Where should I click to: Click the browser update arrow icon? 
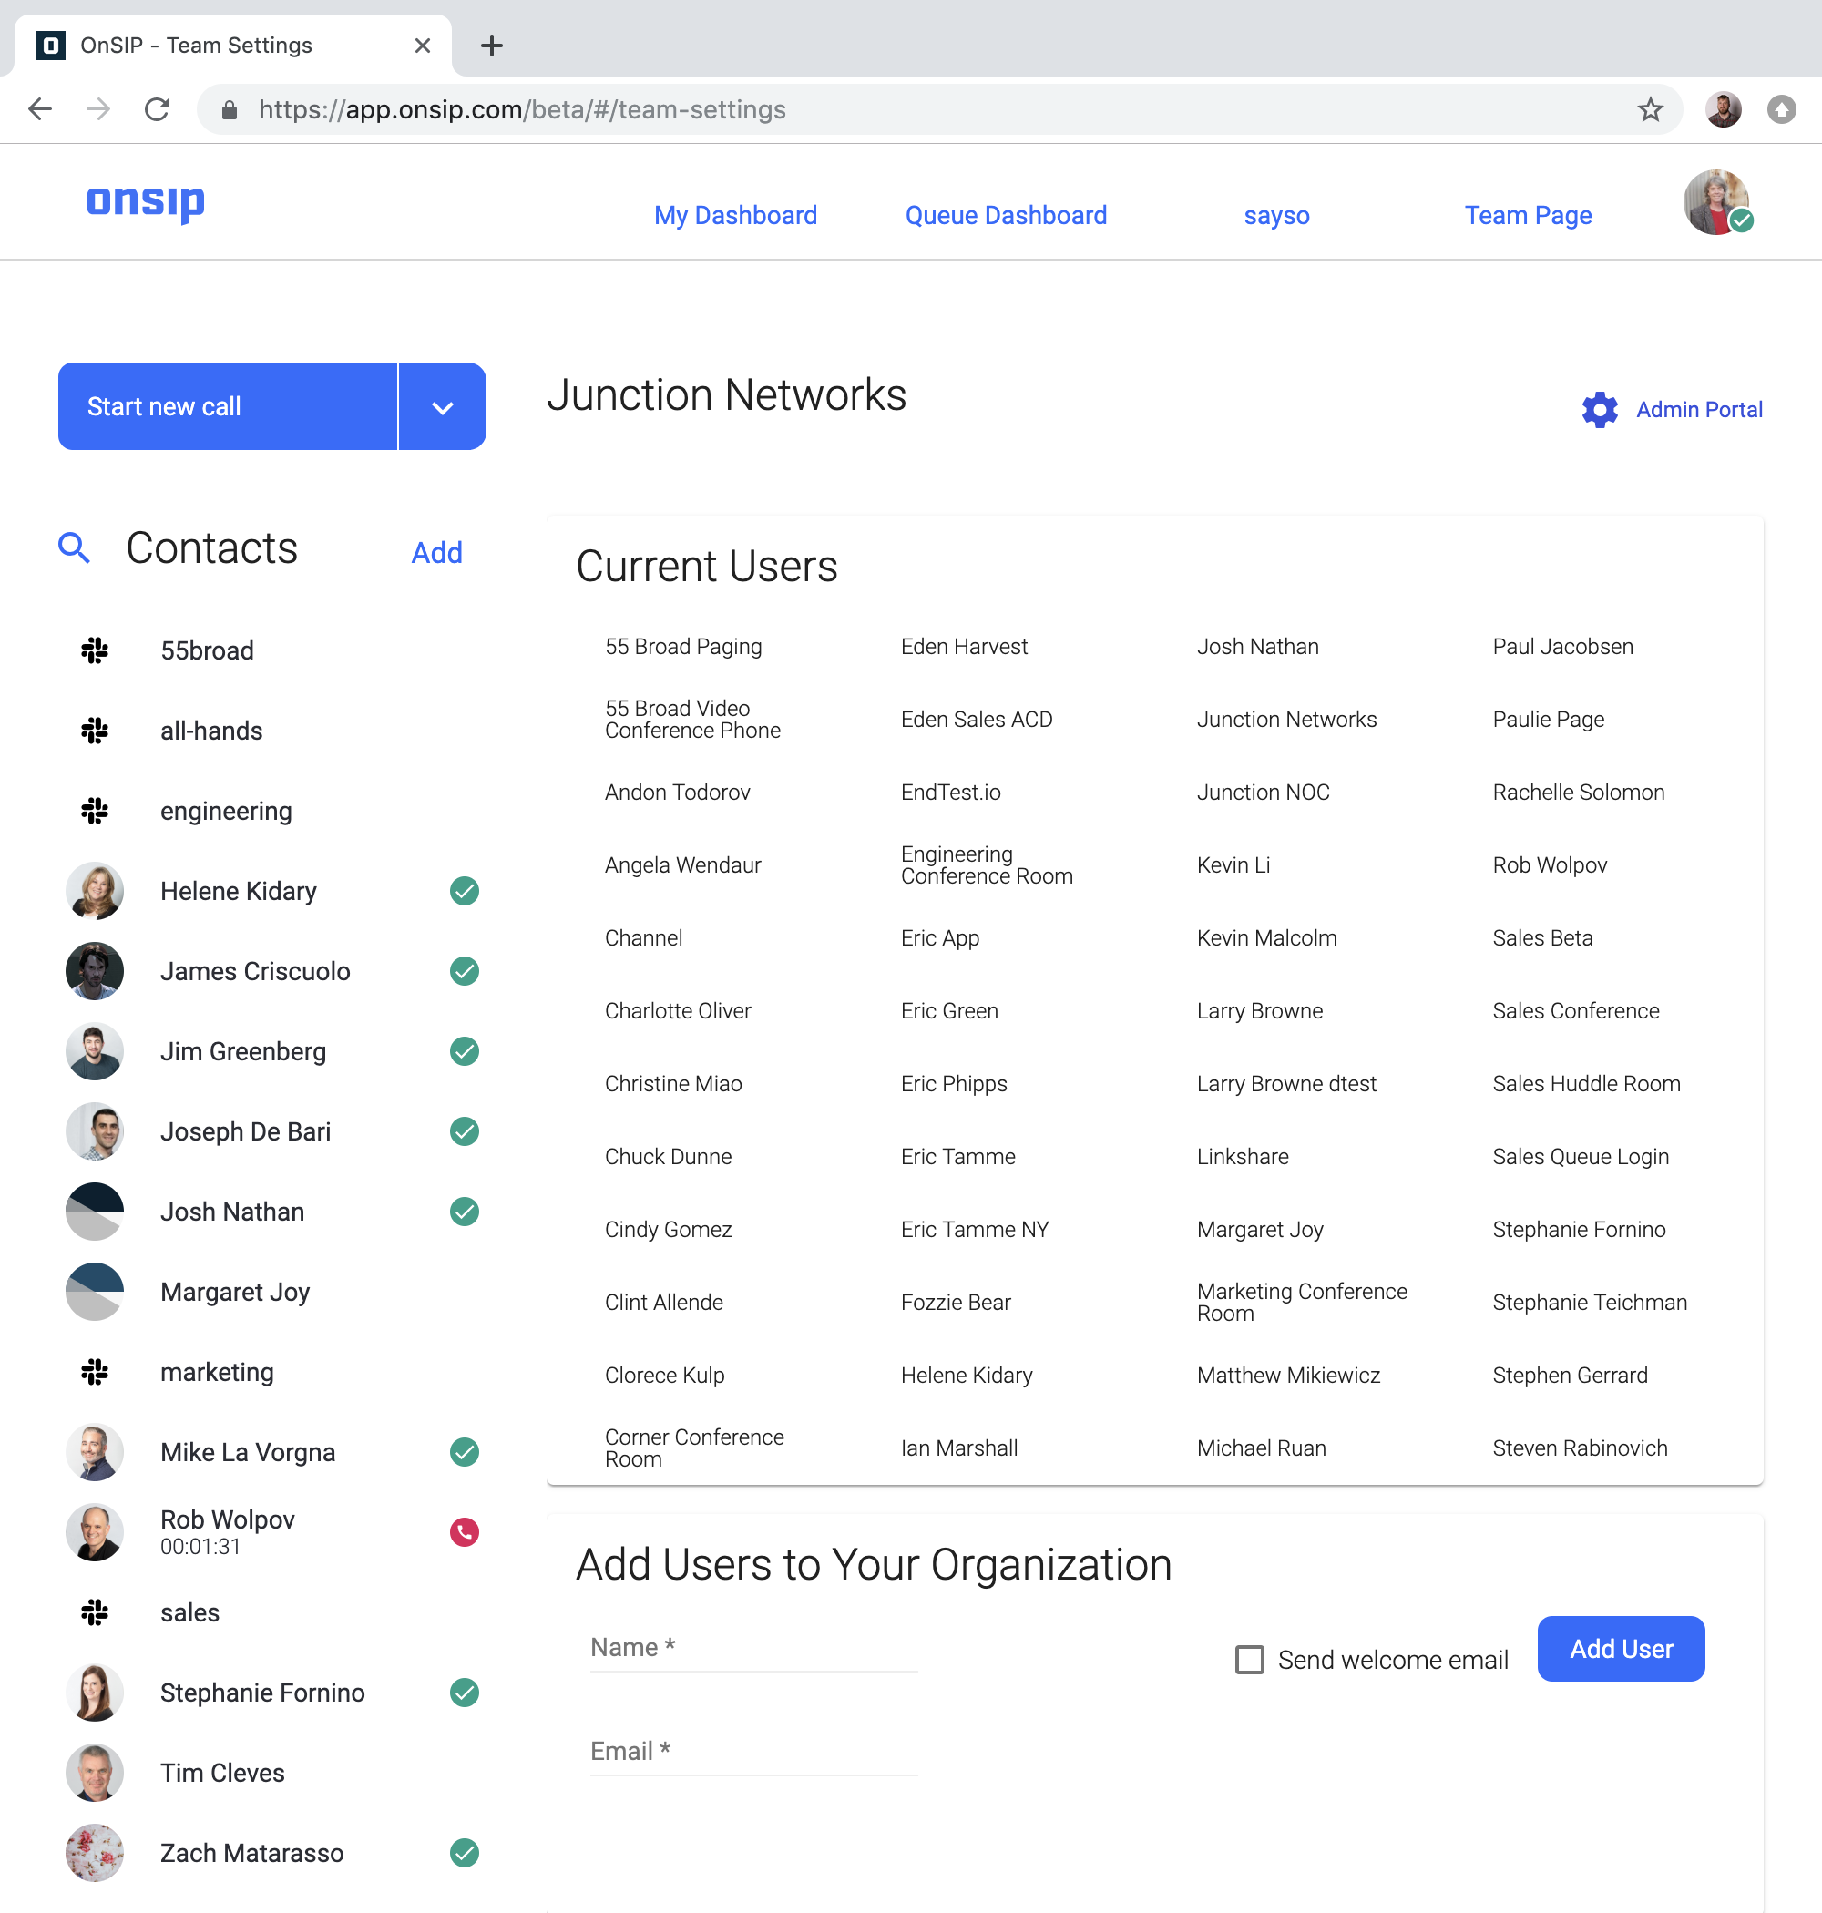(1781, 109)
